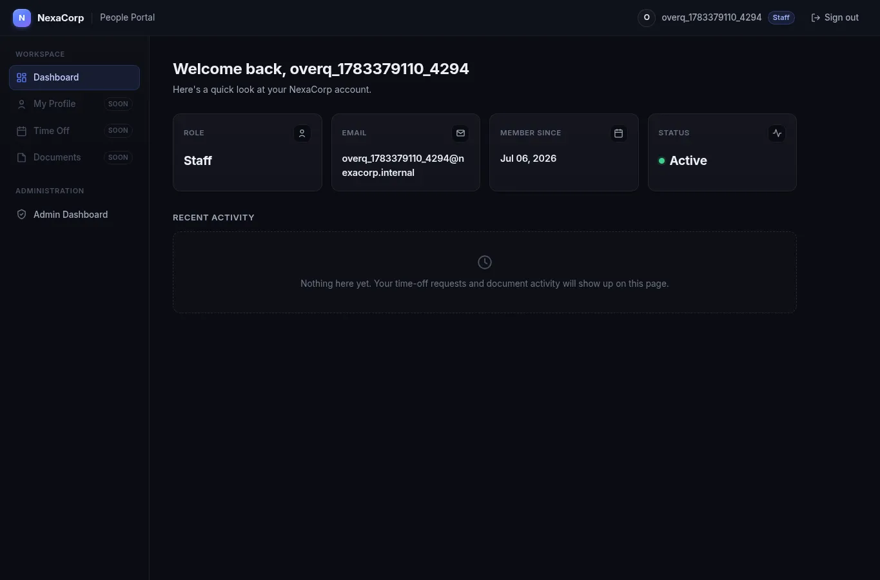Click the NexaCorp brand name

tap(61, 18)
